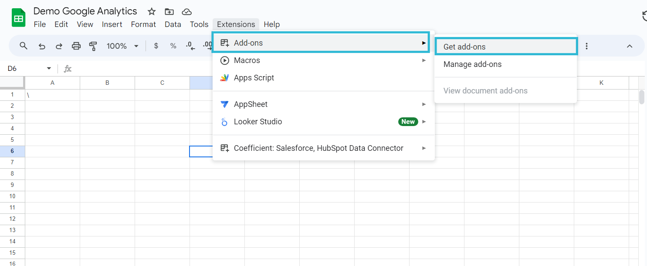Select the Add-ons menu entry
Viewport: 647px width, 266px height.
tap(321, 43)
